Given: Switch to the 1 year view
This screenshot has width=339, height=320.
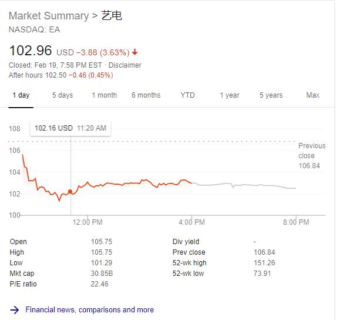Looking at the screenshot, I should click(x=230, y=95).
